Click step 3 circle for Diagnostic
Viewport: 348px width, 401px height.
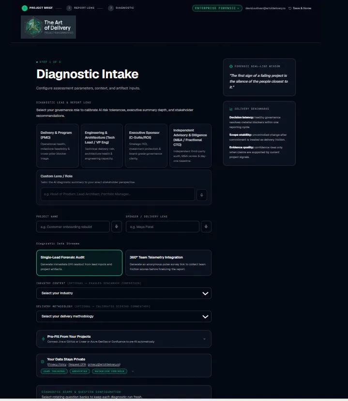[111, 8]
